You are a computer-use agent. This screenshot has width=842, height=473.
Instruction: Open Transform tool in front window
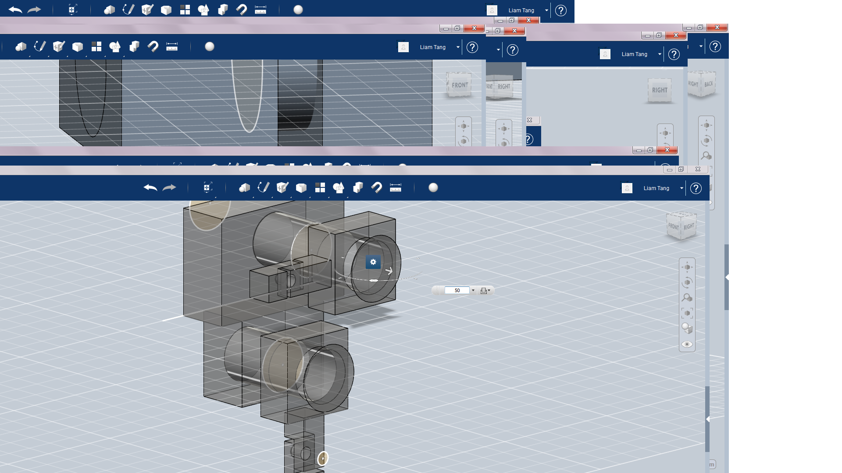coord(208,187)
